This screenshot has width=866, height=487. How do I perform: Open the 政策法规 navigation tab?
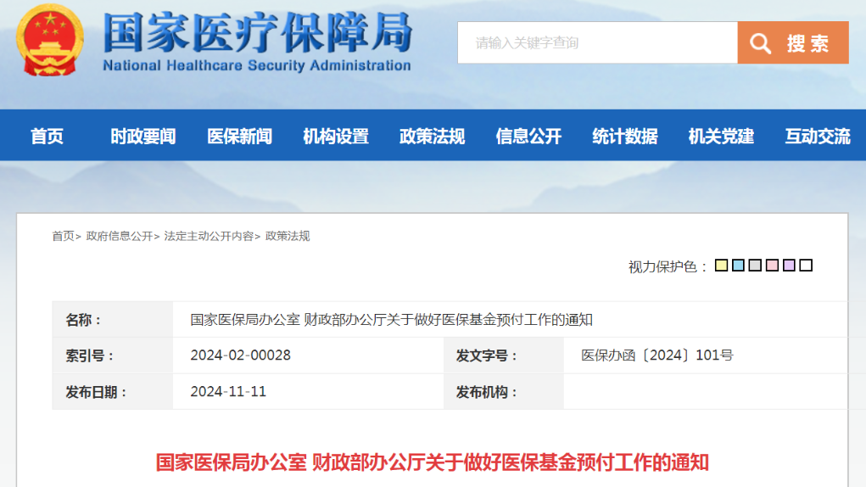tap(432, 136)
